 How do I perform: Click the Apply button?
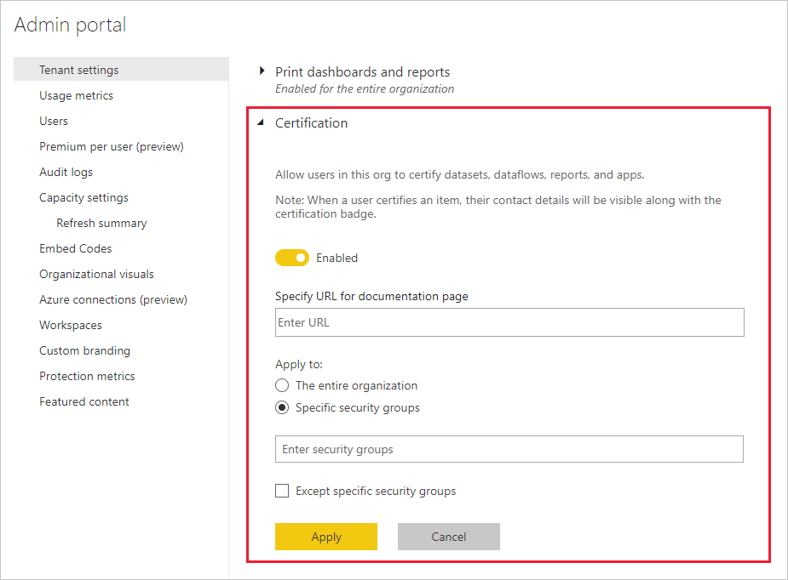click(x=325, y=537)
